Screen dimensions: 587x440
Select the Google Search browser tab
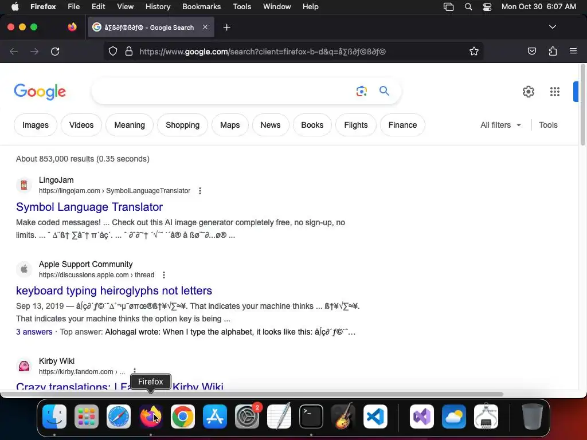tap(151, 27)
